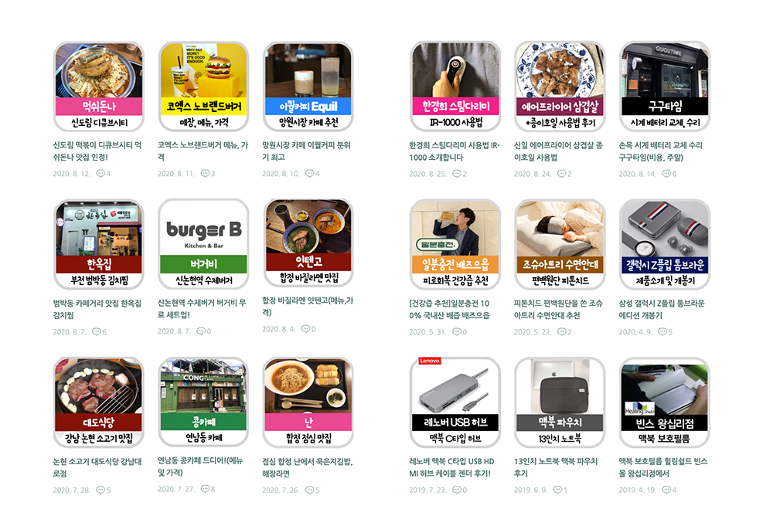Image resolution: width=773 pixels, height=526 pixels.
Task: Open the 코엑스 노브랜드버거 post thumbnail
Action: tap(203, 87)
